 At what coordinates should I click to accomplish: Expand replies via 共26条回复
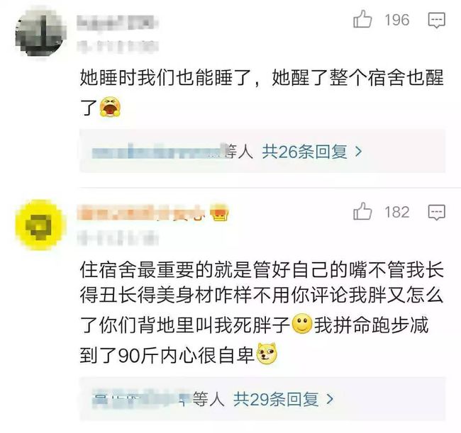304,152
